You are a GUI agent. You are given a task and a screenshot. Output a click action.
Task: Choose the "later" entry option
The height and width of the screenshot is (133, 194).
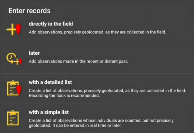tap(34, 53)
